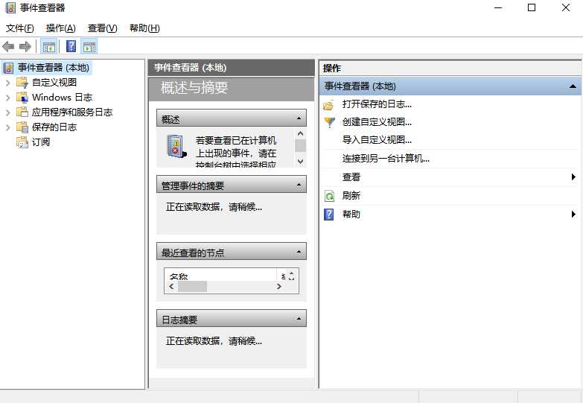Toggle the console tree show/hide toolbar icon
This screenshot has width=583, height=403.
[x=48, y=46]
